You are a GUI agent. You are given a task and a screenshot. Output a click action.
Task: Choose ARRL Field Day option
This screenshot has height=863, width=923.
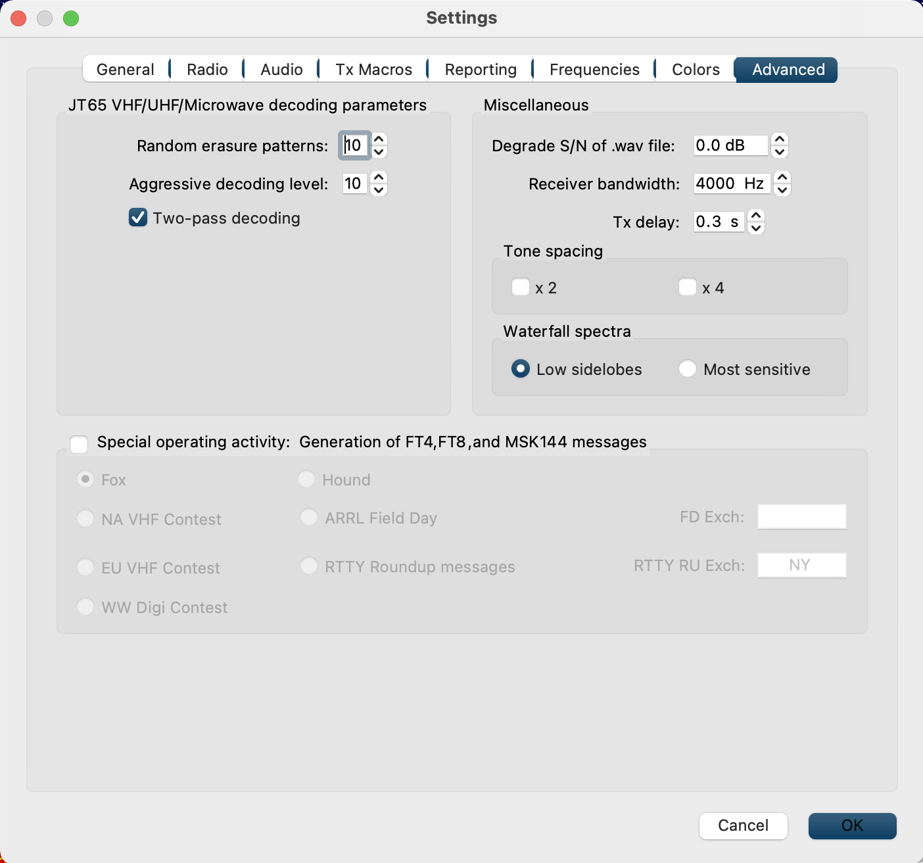(x=309, y=518)
